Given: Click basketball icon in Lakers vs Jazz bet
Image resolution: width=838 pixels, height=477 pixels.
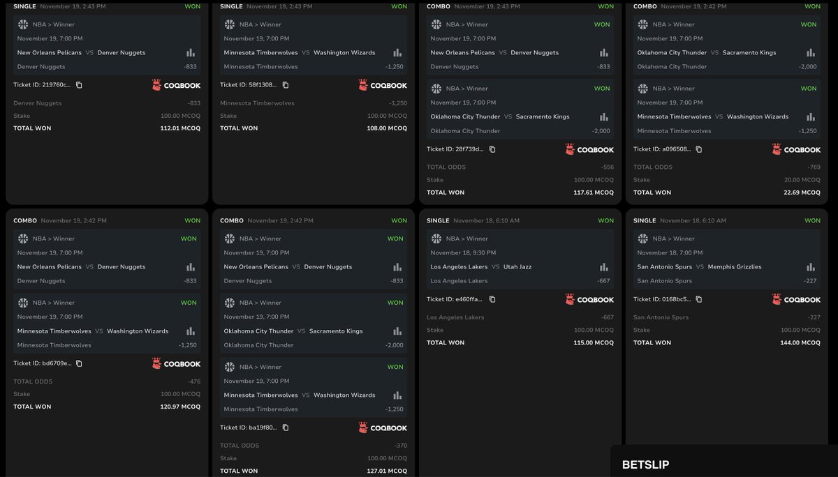Looking at the screenshot, I should (436, 238).
